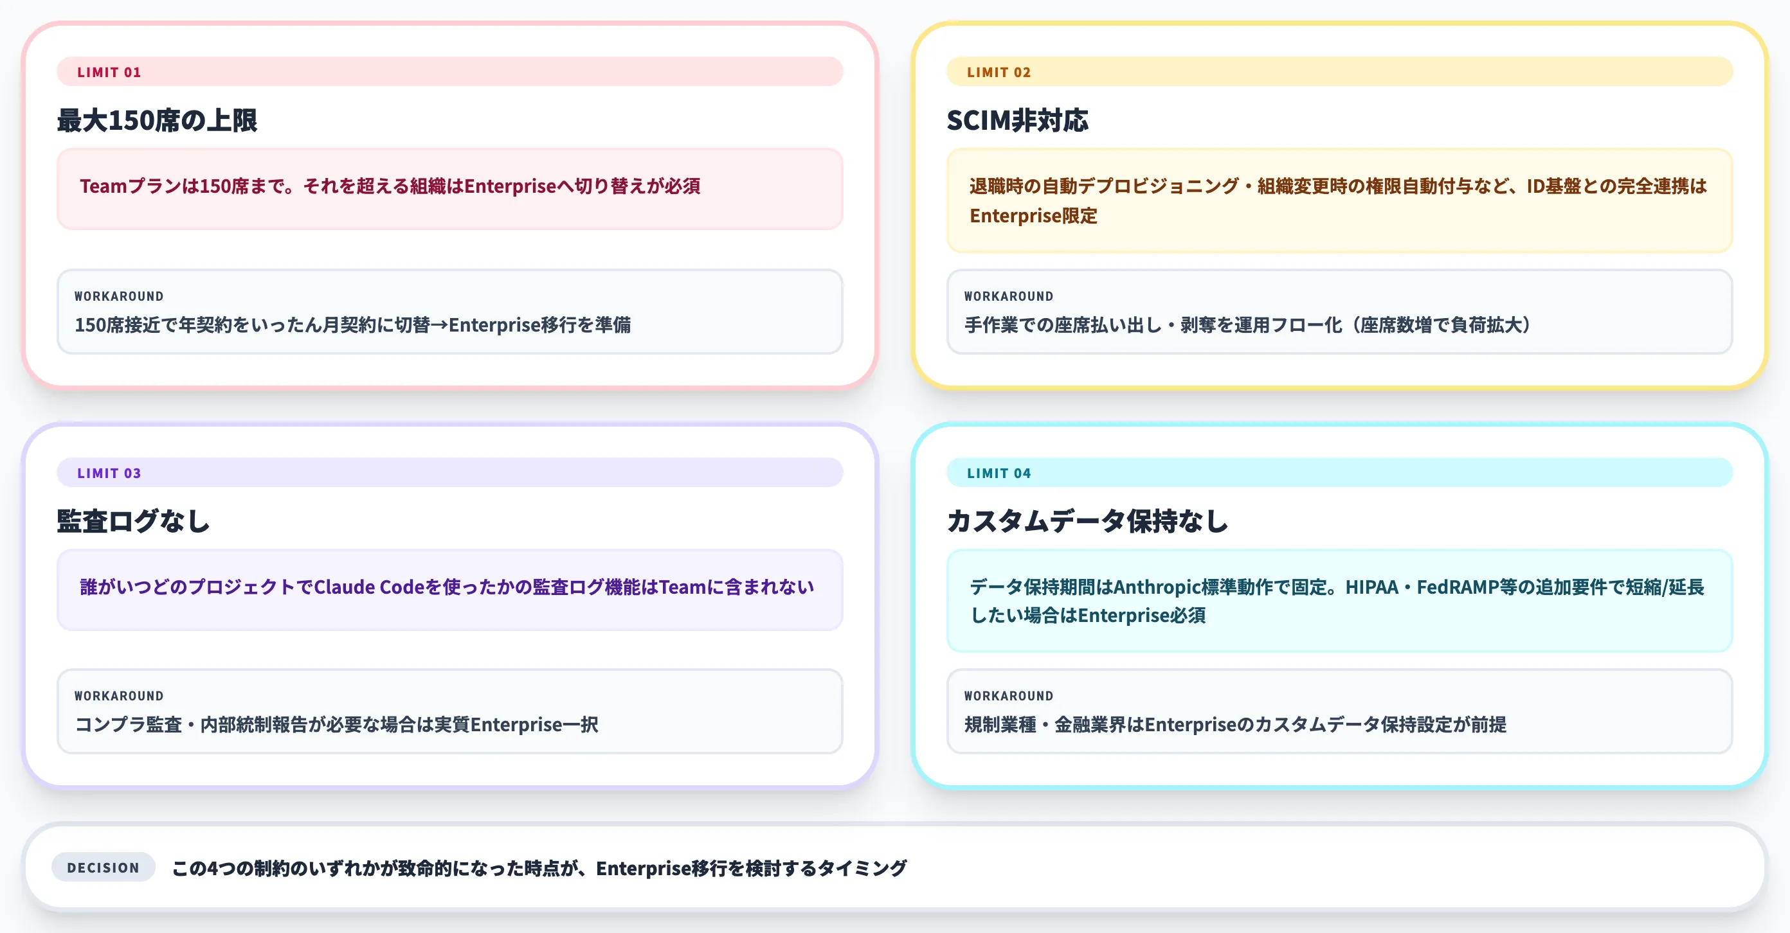Click the WORKAROUND label in LIMIT 01 card
The height and width of the screenshot is (933, 1790).
[x=119, y=296]
